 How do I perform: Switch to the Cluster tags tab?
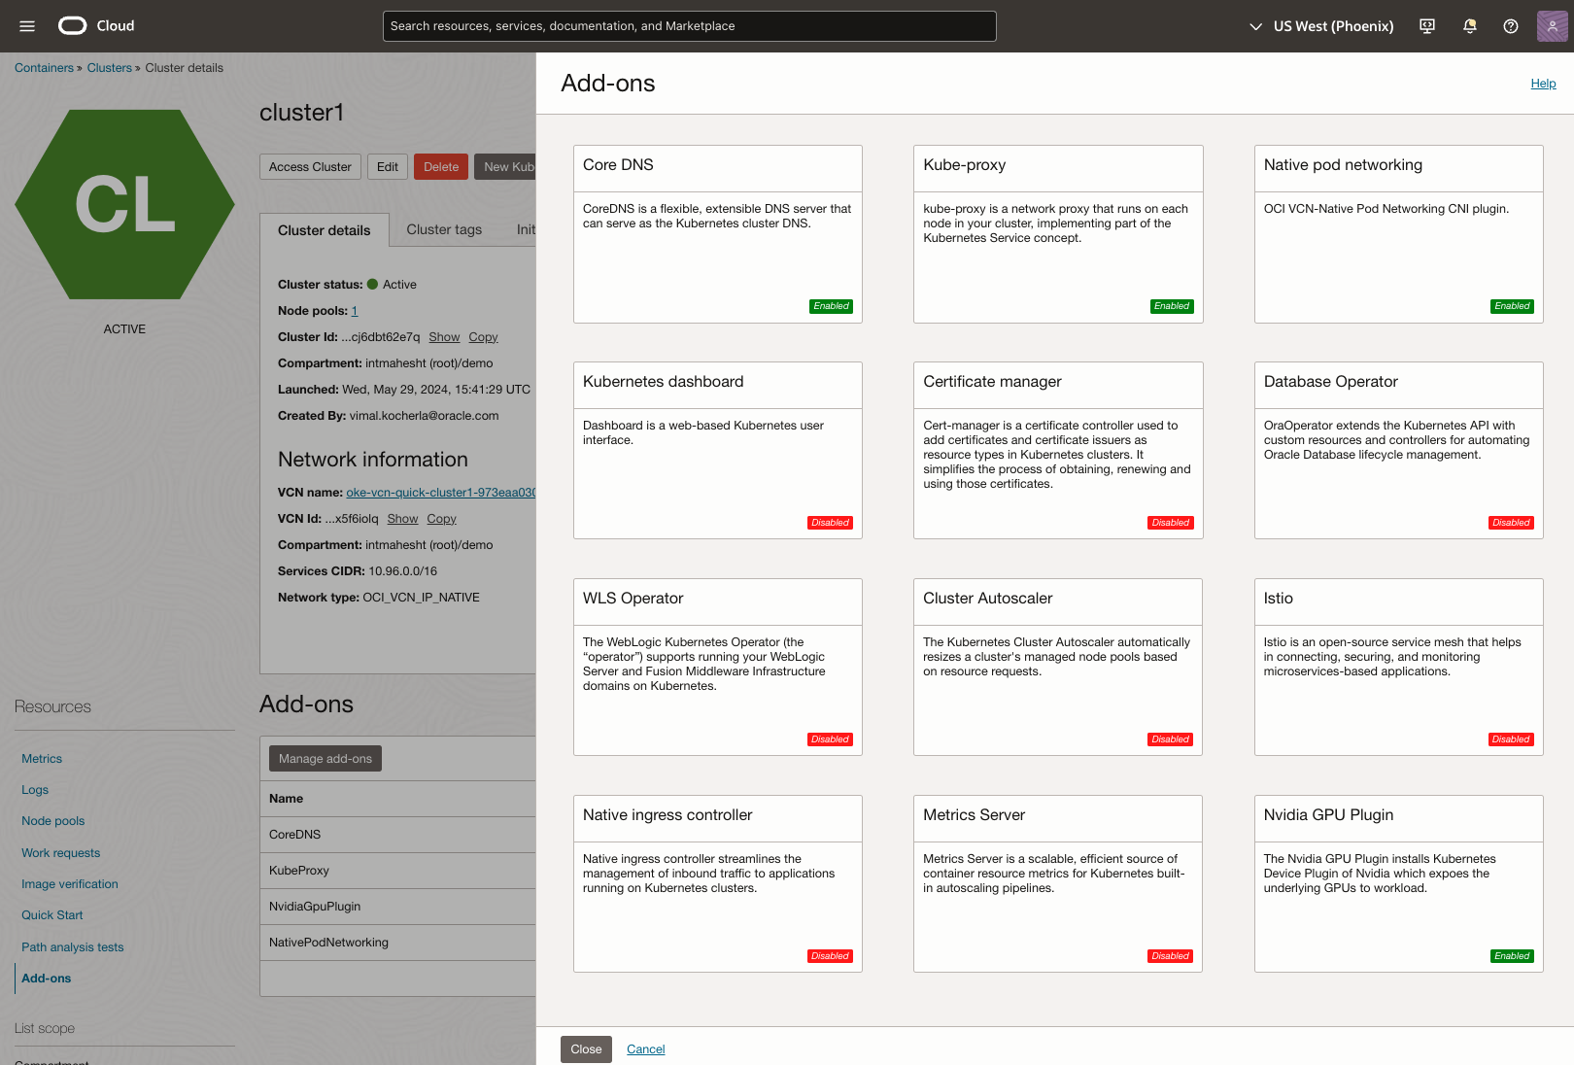pyautogui.click(x=443, y=229)
